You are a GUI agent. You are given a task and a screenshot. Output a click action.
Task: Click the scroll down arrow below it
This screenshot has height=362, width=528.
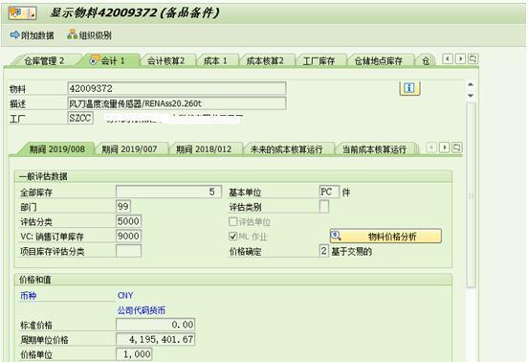[471, 96]
